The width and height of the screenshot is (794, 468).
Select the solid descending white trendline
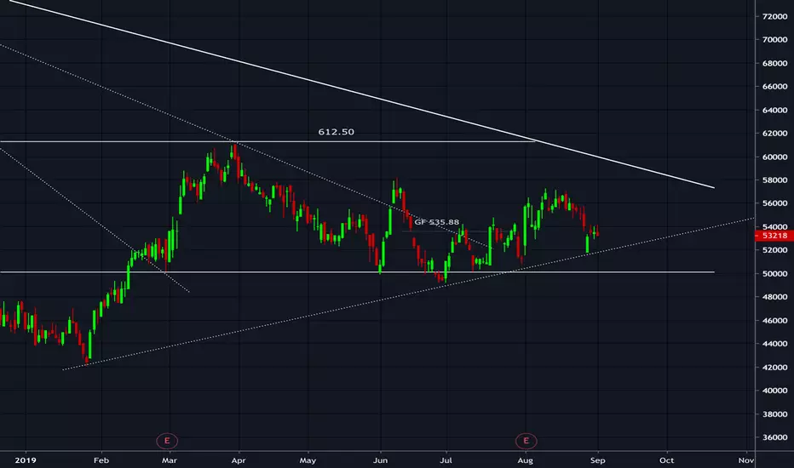coord(362,94)
